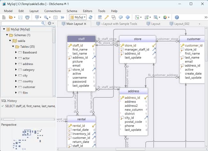Expand the category table node
Viewport: 208px width, 151px height.
click(x=16, y=69)
